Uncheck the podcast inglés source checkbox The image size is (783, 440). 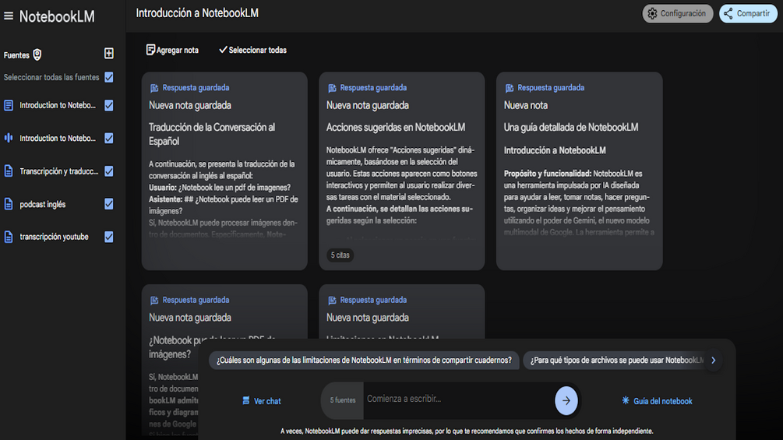click(109, 204)
